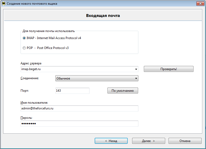The width and height of the screenshot is (206, 149).
Task: Reset the port with По умолчанию button
Action: (x=123, y=91)
